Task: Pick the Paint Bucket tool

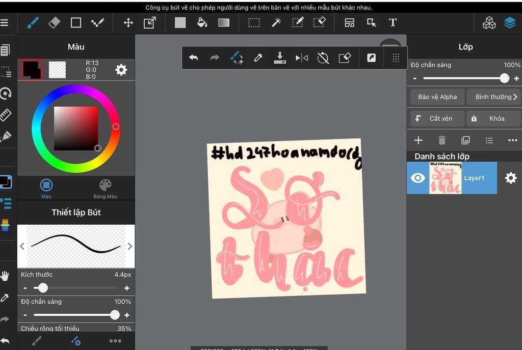Action: 202,22
